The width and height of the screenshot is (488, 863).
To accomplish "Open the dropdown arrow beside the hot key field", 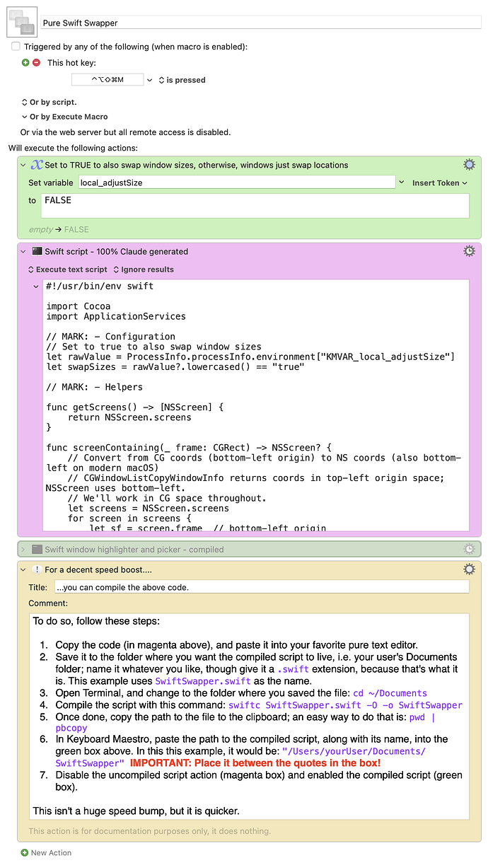I will click(149, 80).
